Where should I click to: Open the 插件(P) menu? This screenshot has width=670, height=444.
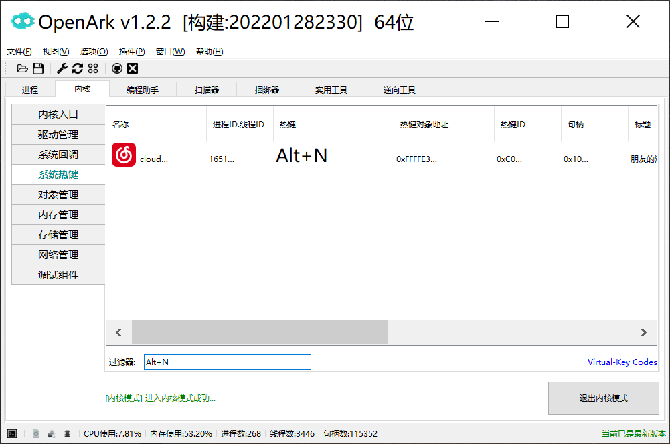point(132,52)
